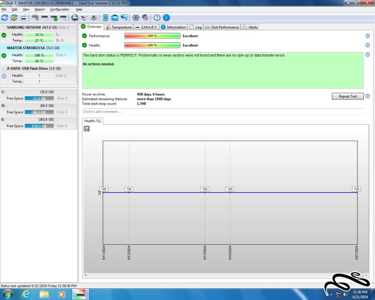Image resolution: width=375 pixels, height=300 pixels.
Task: Open Windows Explorer folder on the taskbar
Action: [44, 294]
